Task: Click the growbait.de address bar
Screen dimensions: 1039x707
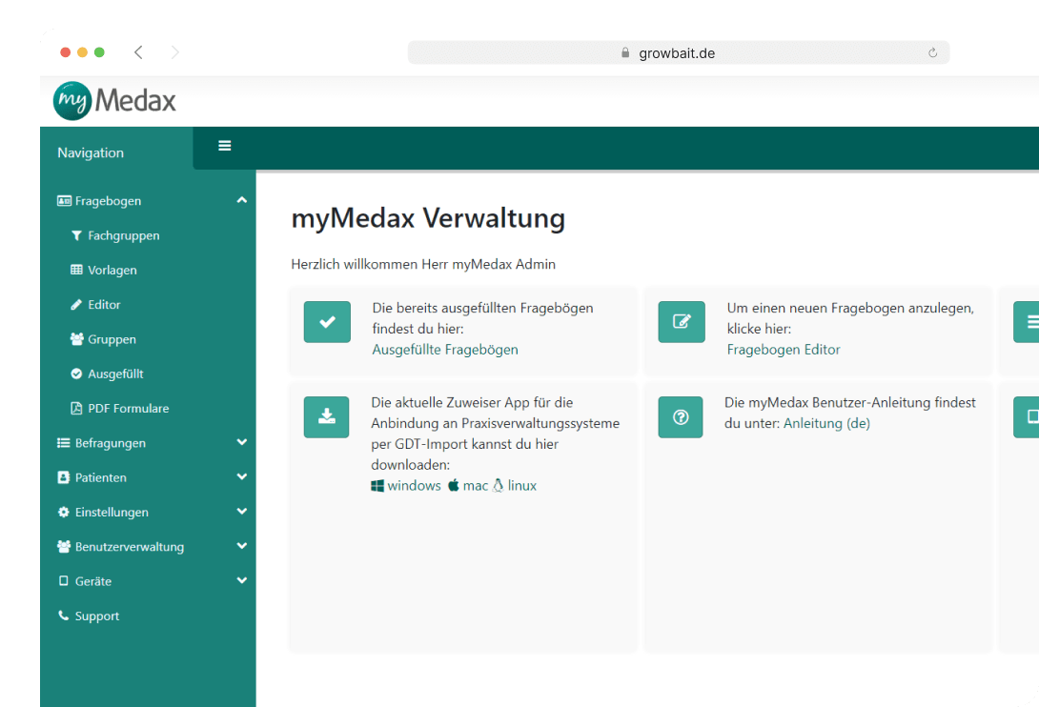Action: coord(679,53)
